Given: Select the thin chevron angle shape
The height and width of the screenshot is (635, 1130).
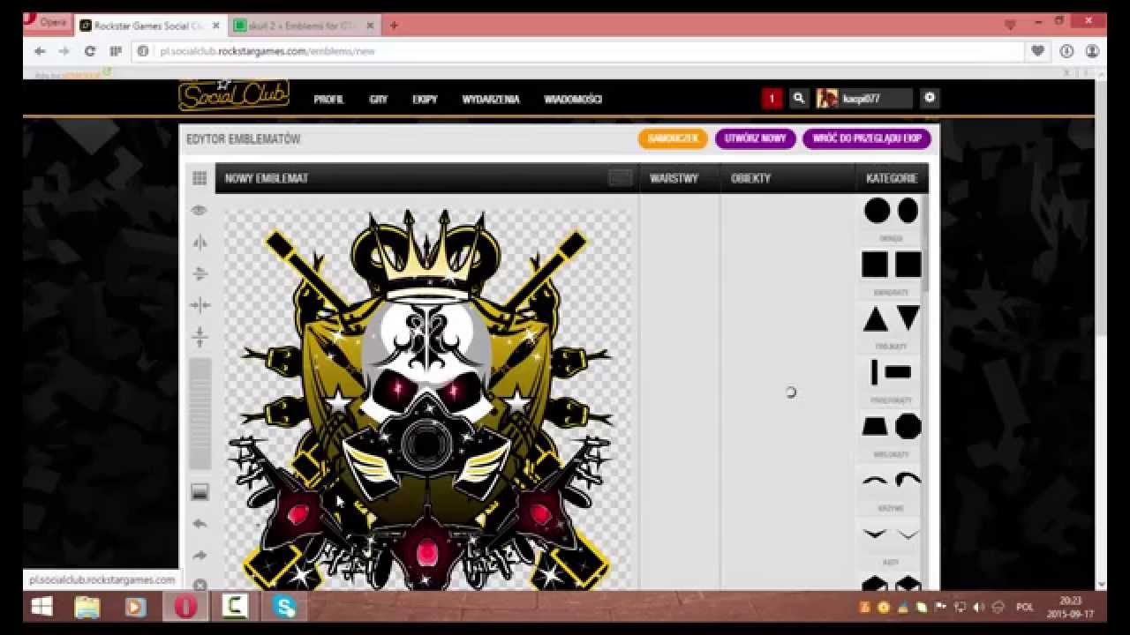Looking at the screenshot, I should 908,534.
